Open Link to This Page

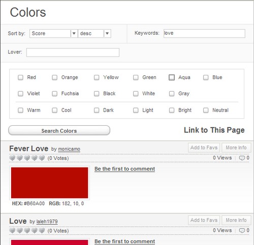tap(214, 130)
